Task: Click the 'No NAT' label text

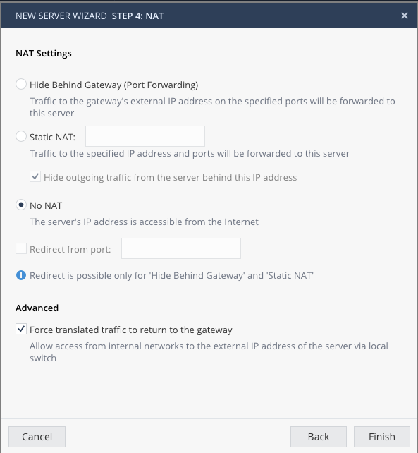Action: [x=46, y=206]
